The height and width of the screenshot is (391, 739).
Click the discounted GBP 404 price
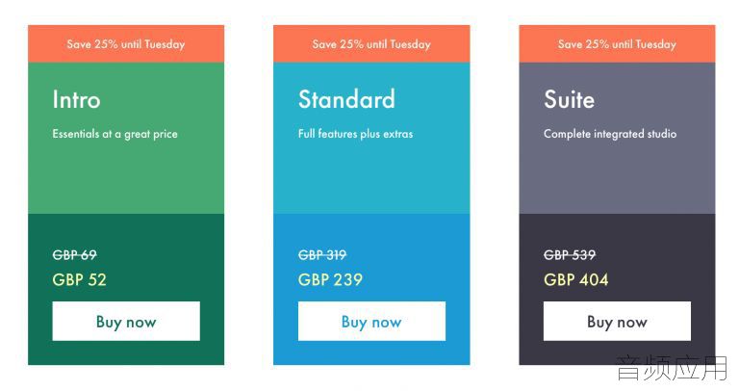(x=576, y=279)
